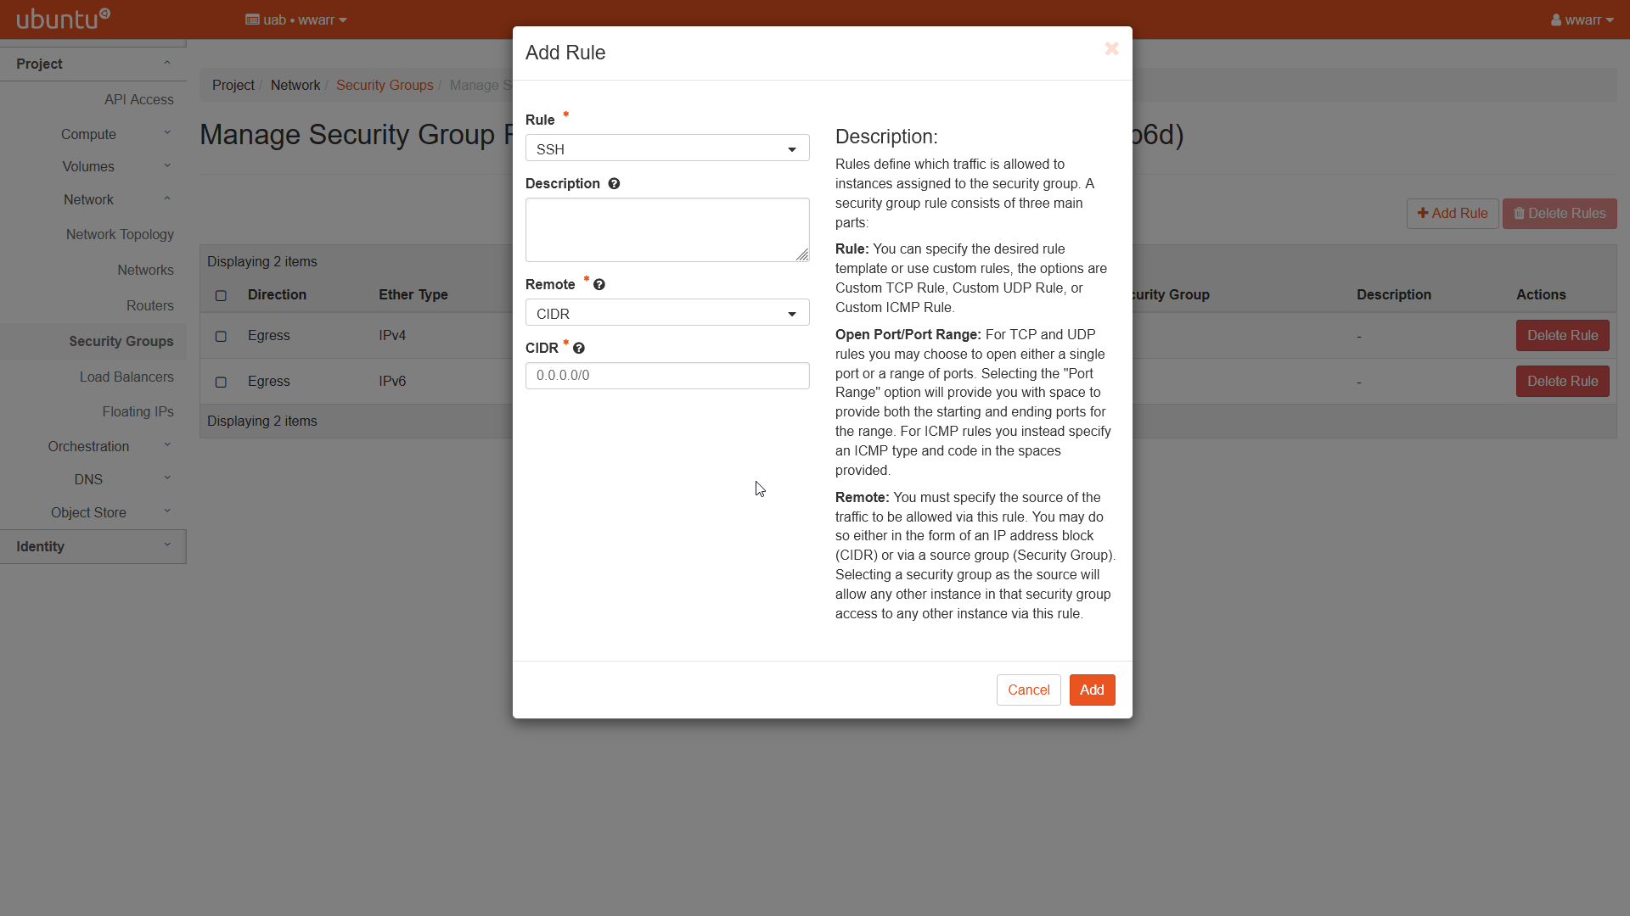Image resolution: width=1630 pixels, height=916 pixels.
Task: Expand the Object Store sidebar section
Action: pos(93,512)
